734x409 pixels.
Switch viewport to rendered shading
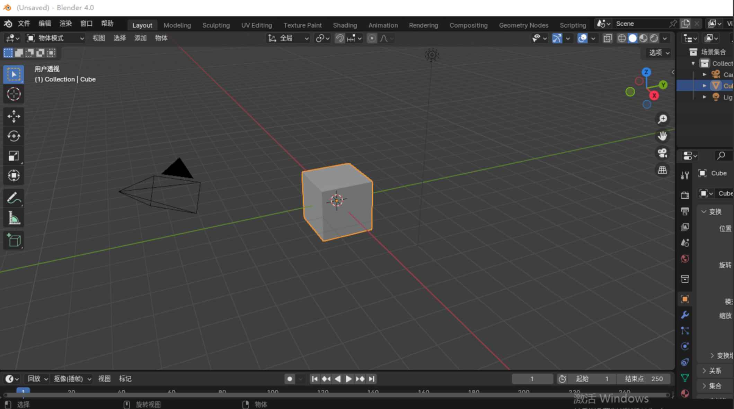654,38
